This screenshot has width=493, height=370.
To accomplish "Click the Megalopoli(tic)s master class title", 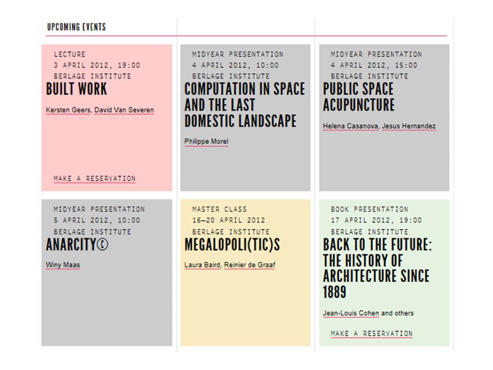I will 232,245.
